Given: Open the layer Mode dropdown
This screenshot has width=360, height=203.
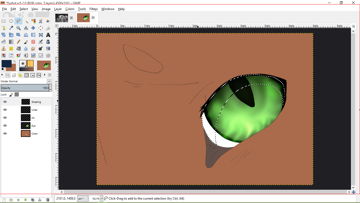Looking at the screenshot, I should tap(49, 81).
